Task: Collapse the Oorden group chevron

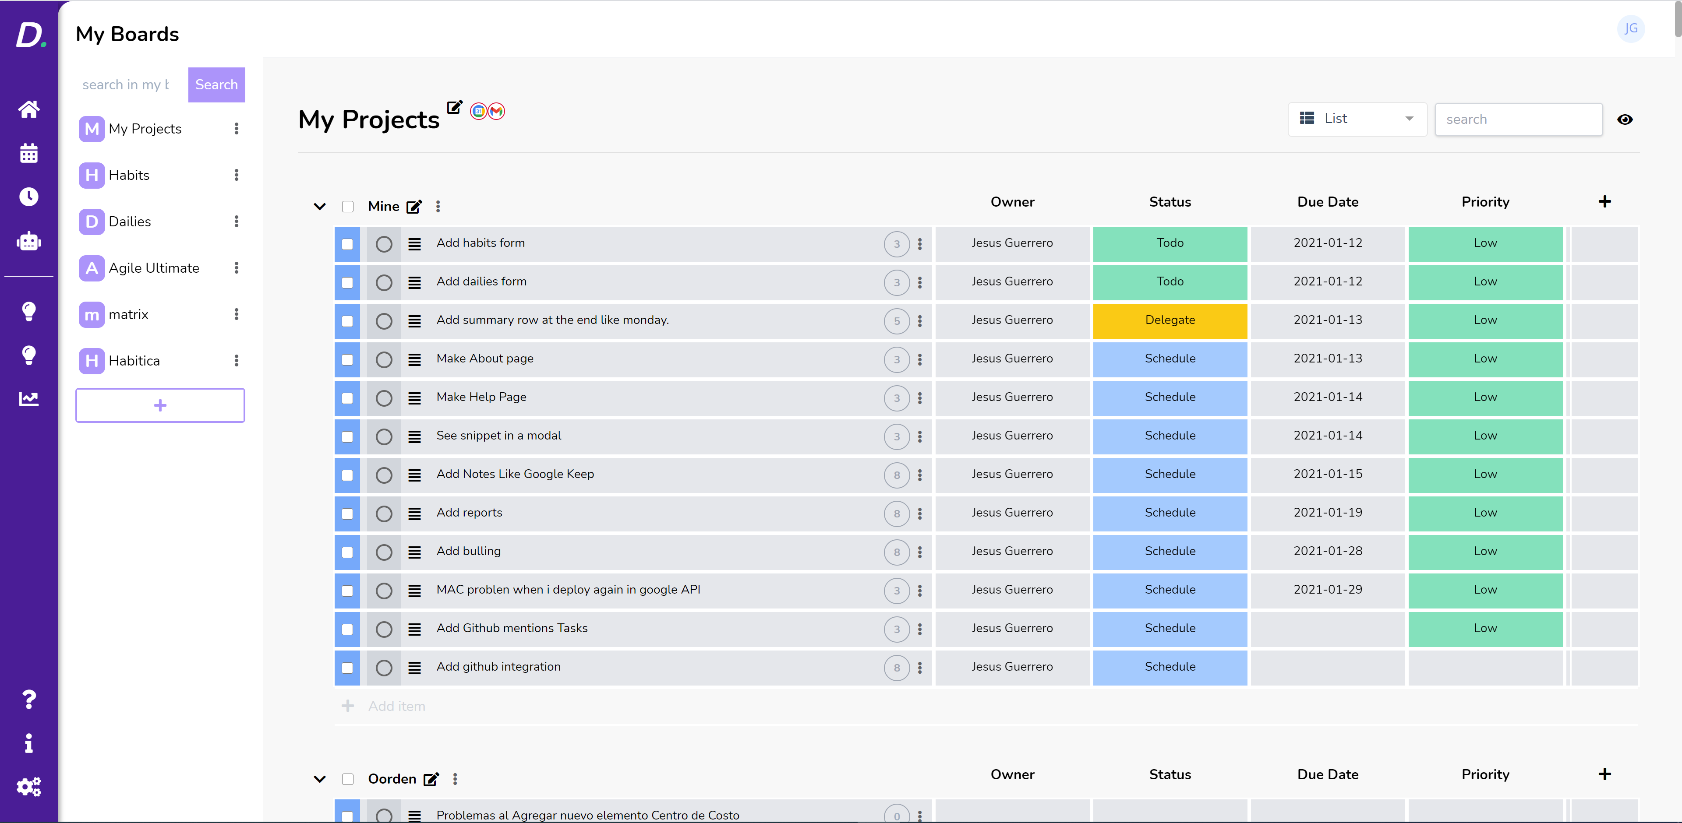Action: click(x=319, y=779)
